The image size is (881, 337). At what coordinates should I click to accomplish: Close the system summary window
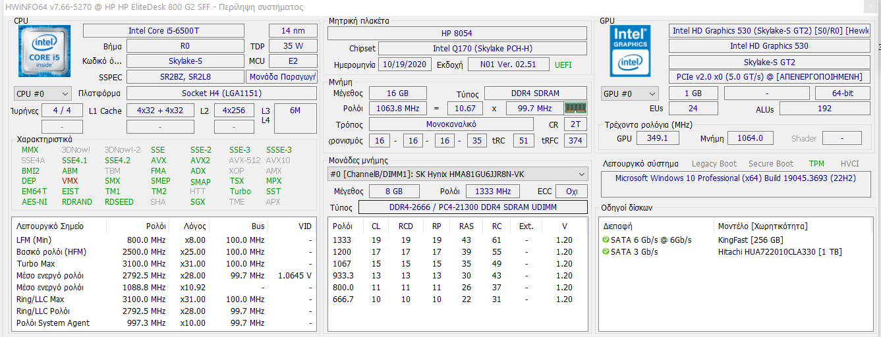(x=871, y=7)
